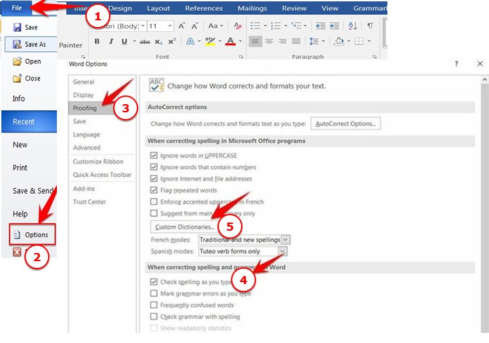Open Options in File menu
This screenshot has height=343, width=489.
click(x=33, y=234)
